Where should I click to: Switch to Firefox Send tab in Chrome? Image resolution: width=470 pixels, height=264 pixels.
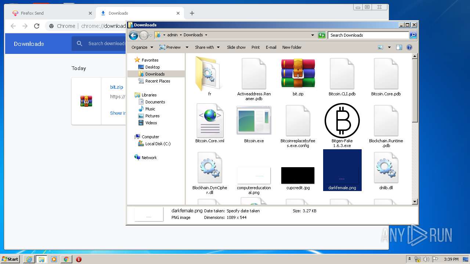[51, 13]
